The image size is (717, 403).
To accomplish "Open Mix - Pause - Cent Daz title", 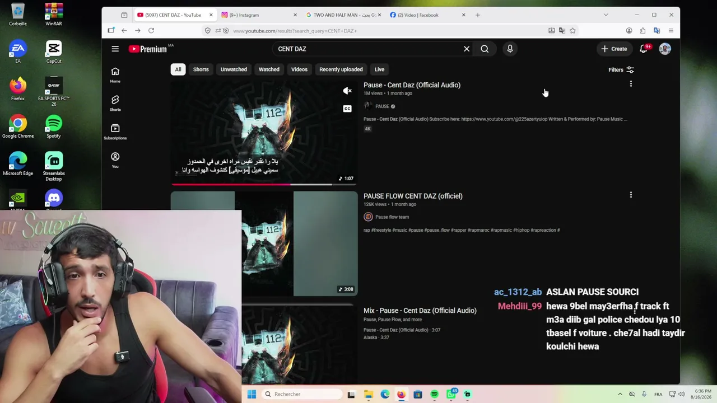I will 420,311.
